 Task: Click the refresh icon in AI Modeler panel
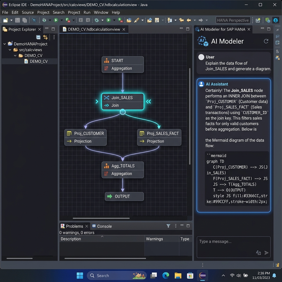(x=266, y=41)
